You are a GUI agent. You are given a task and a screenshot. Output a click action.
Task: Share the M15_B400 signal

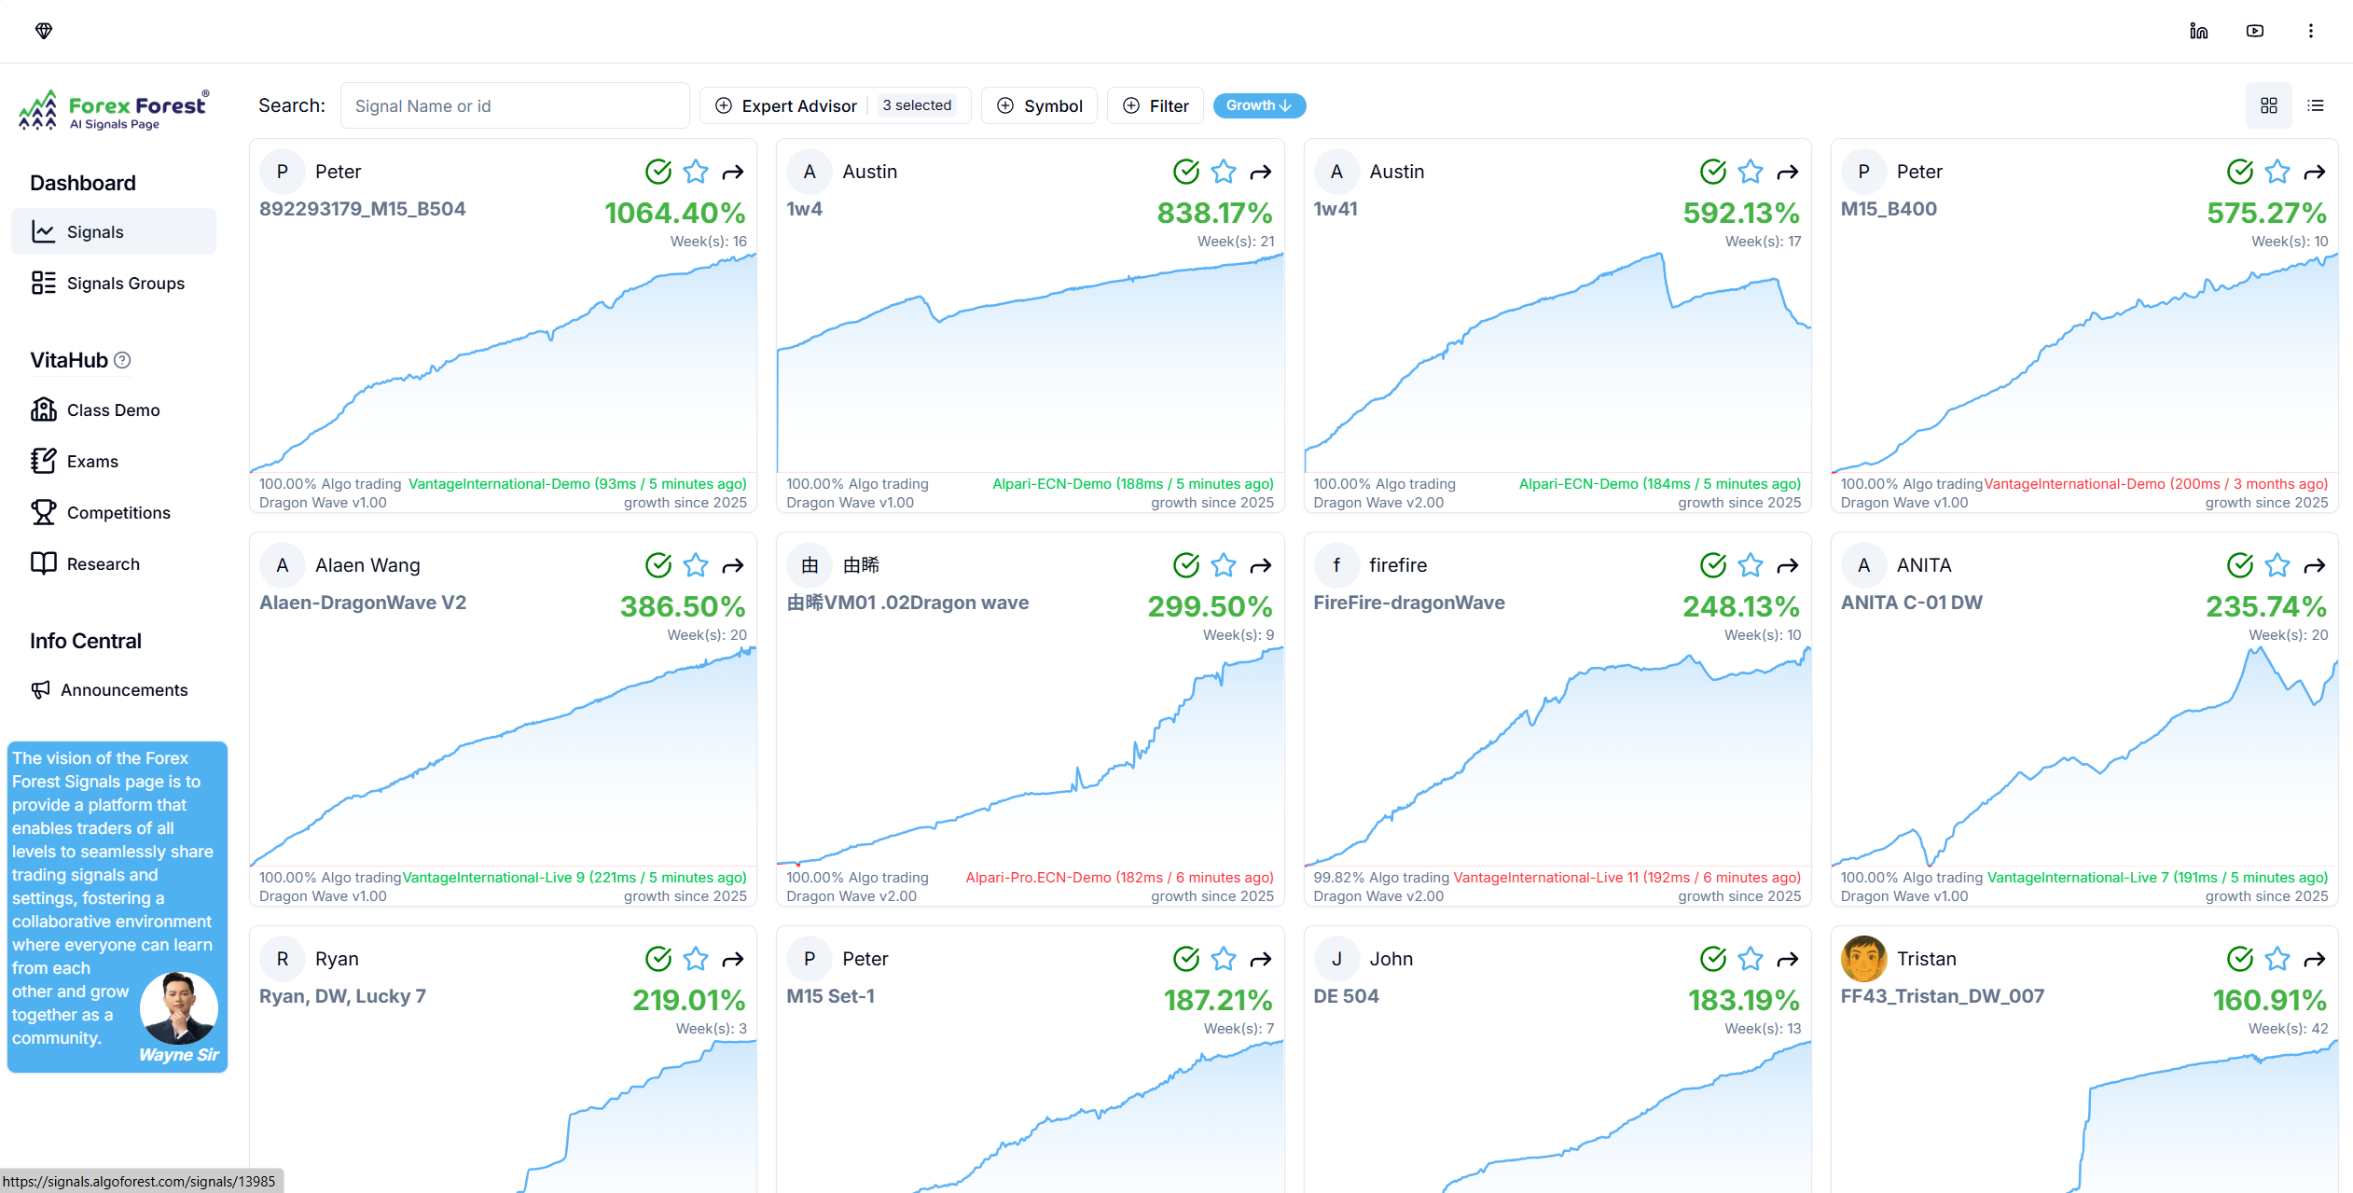tap(2315, 172)
